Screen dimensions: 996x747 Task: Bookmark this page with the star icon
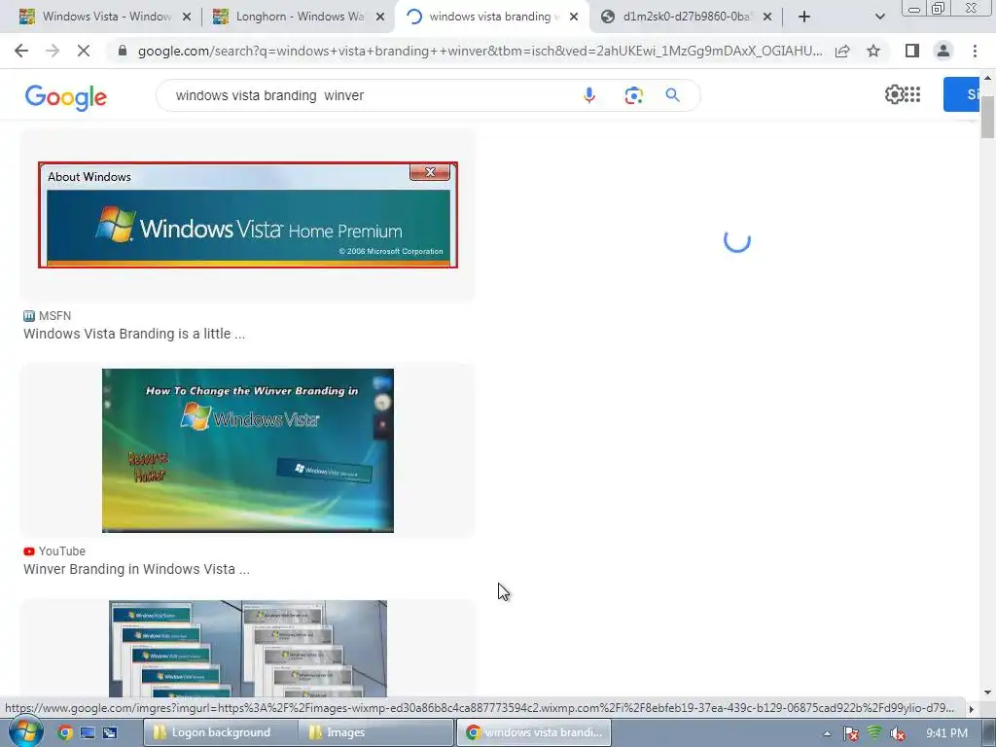tap(873, 51)
